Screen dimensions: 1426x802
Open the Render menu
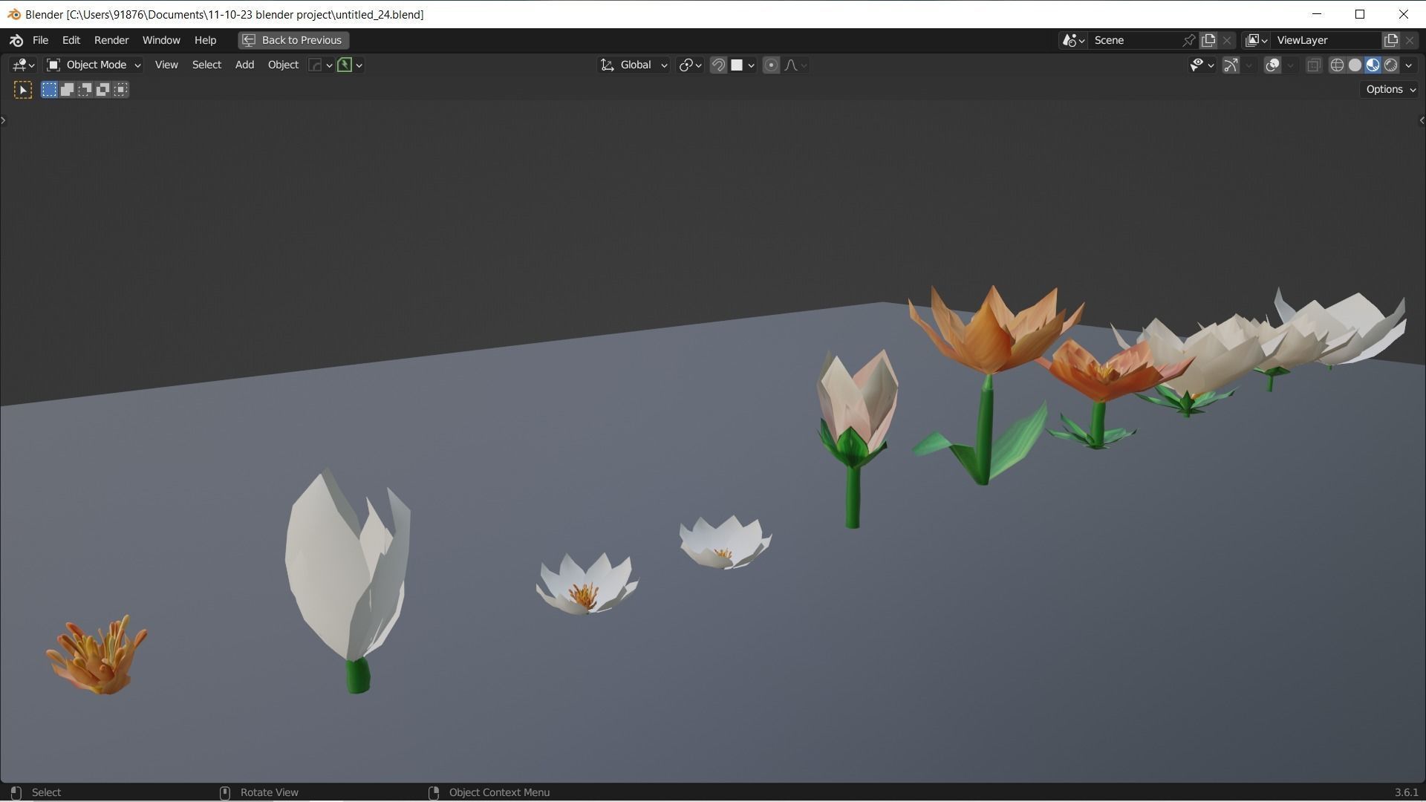pos(111,40)
